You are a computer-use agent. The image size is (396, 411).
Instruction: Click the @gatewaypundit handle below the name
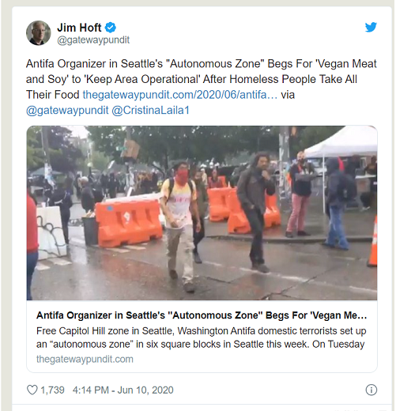click(93, 40)
